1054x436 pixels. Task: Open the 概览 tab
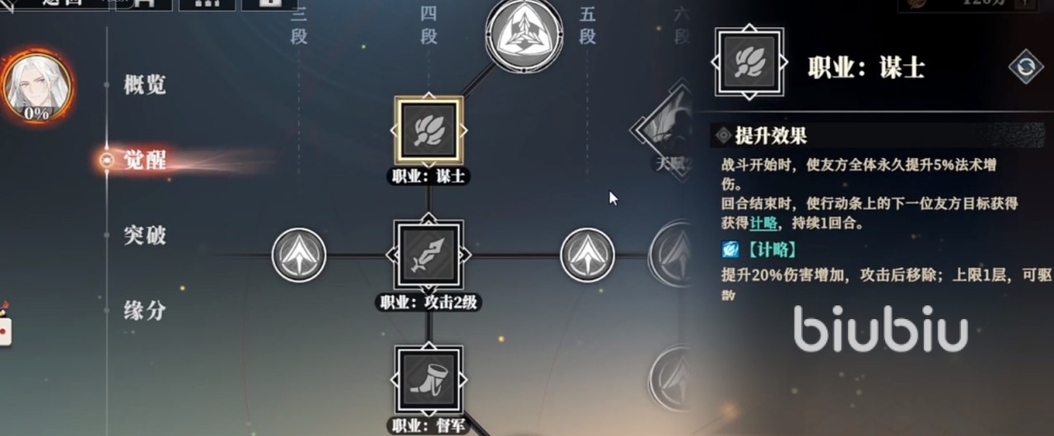(145, 85)
